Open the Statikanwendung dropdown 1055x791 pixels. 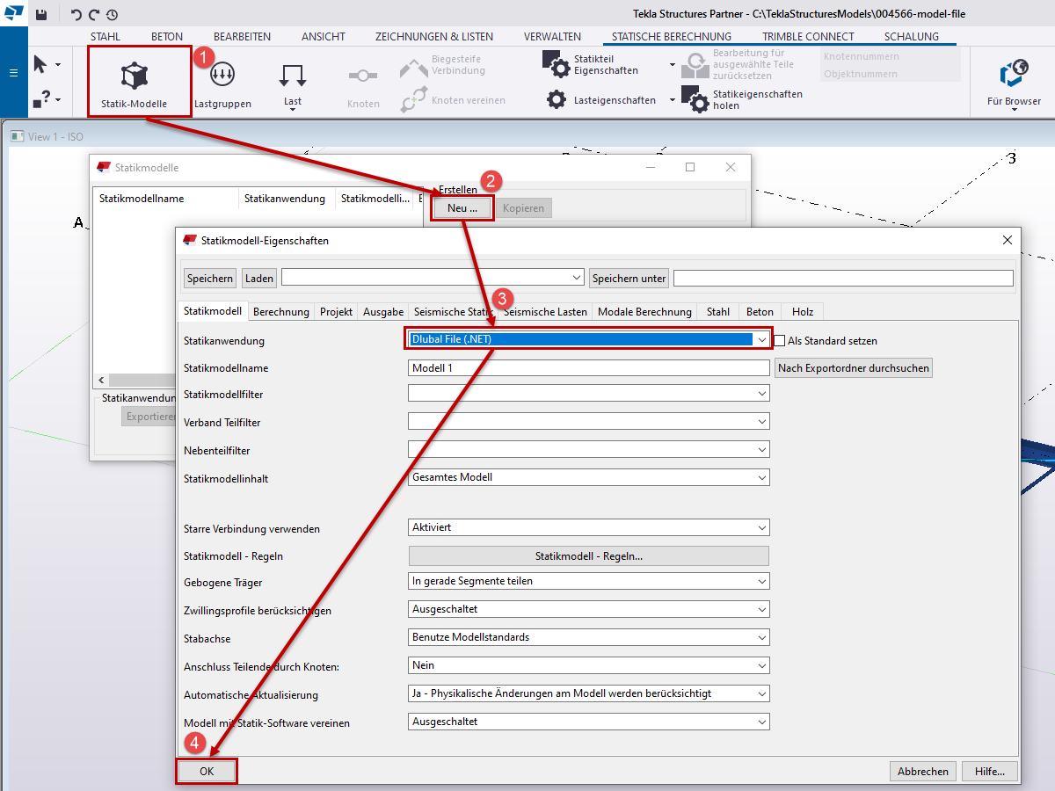[761, 339]
